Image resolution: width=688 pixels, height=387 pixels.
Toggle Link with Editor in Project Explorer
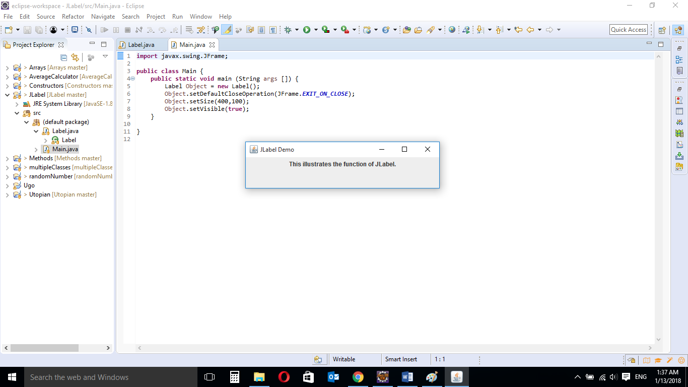click(x=75, y=57)
